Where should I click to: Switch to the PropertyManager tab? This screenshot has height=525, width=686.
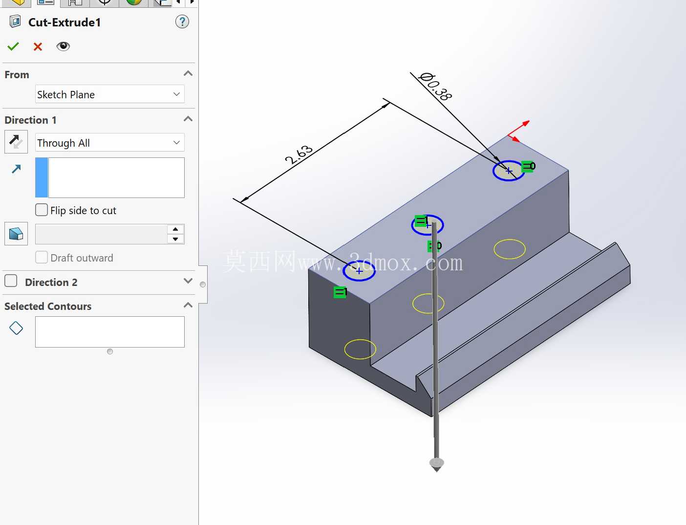[x=45, y=2]
